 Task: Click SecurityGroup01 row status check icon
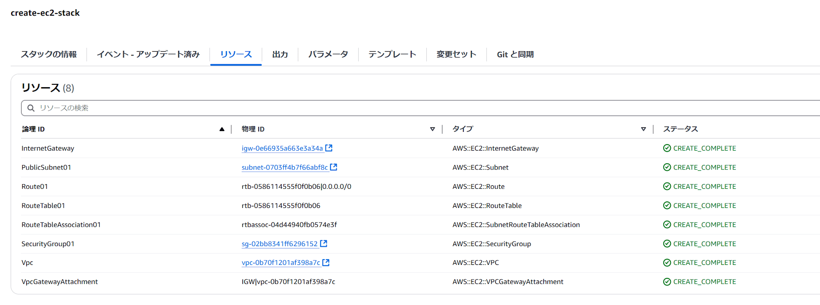point(667,244)
